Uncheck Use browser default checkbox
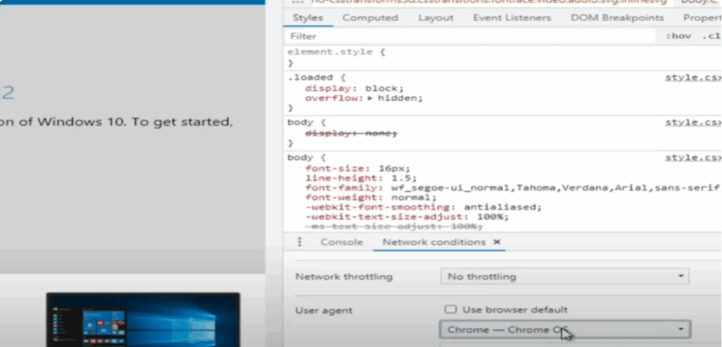The width and height of the screenshot is (722, 347). click(451, 309)
